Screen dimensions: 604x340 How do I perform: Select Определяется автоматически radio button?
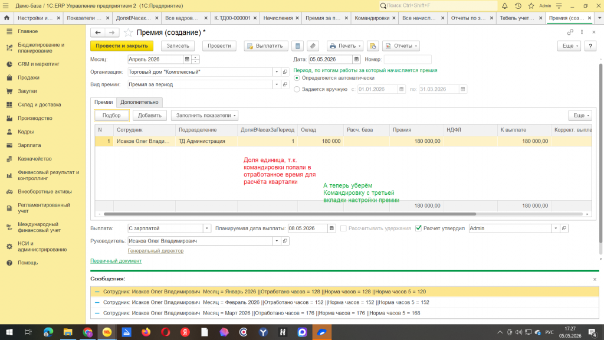pyautogui.click(x=297, y=78)
